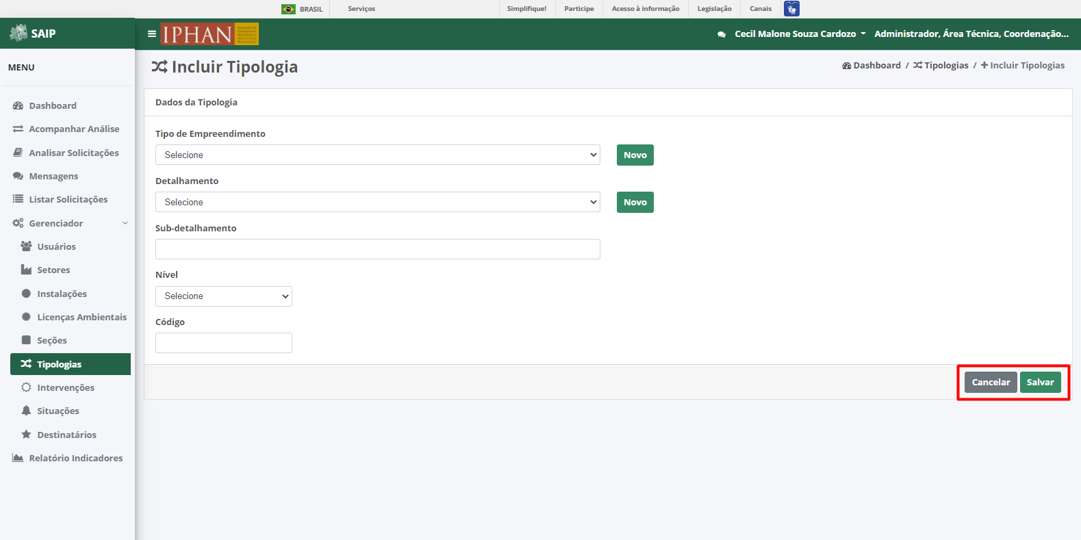Click the Intervenções sun icon
The width and height of the screenshot is (1081, 540).
tap(26, 387)
